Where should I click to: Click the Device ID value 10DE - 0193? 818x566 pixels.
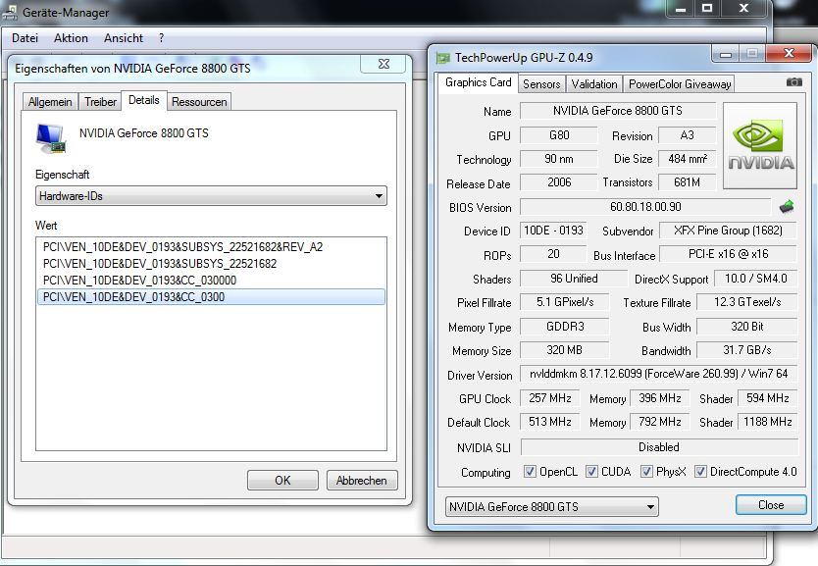click(x=553, y=231)
